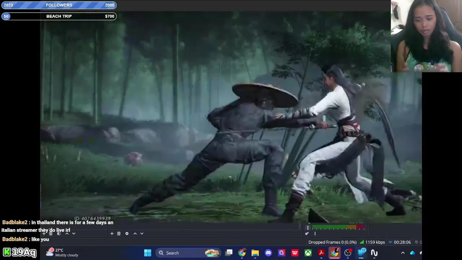The height and width of the screenshot is (260, 462).
Task: Move the scene down in scenes dock
Action: point(74,234)
